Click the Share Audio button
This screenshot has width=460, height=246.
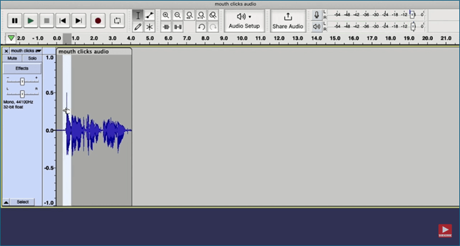click(288, 21)
